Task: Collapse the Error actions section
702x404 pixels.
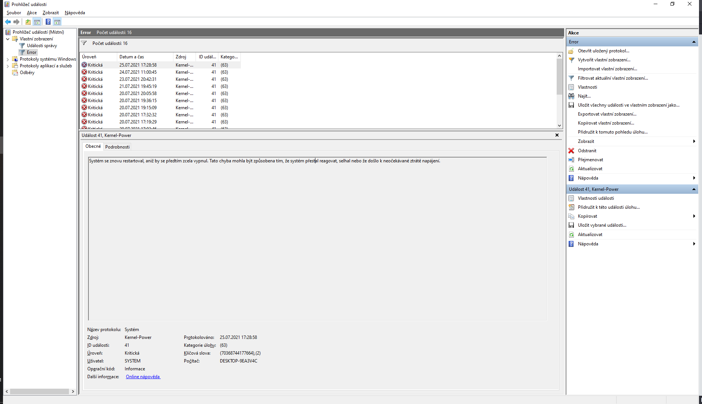Action: (694, 42)
